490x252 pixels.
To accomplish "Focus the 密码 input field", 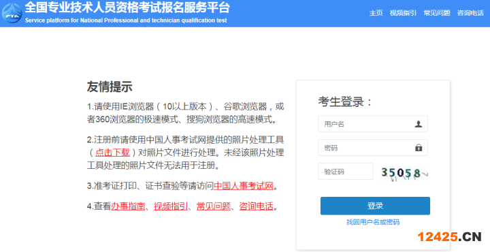I will 373,148.
